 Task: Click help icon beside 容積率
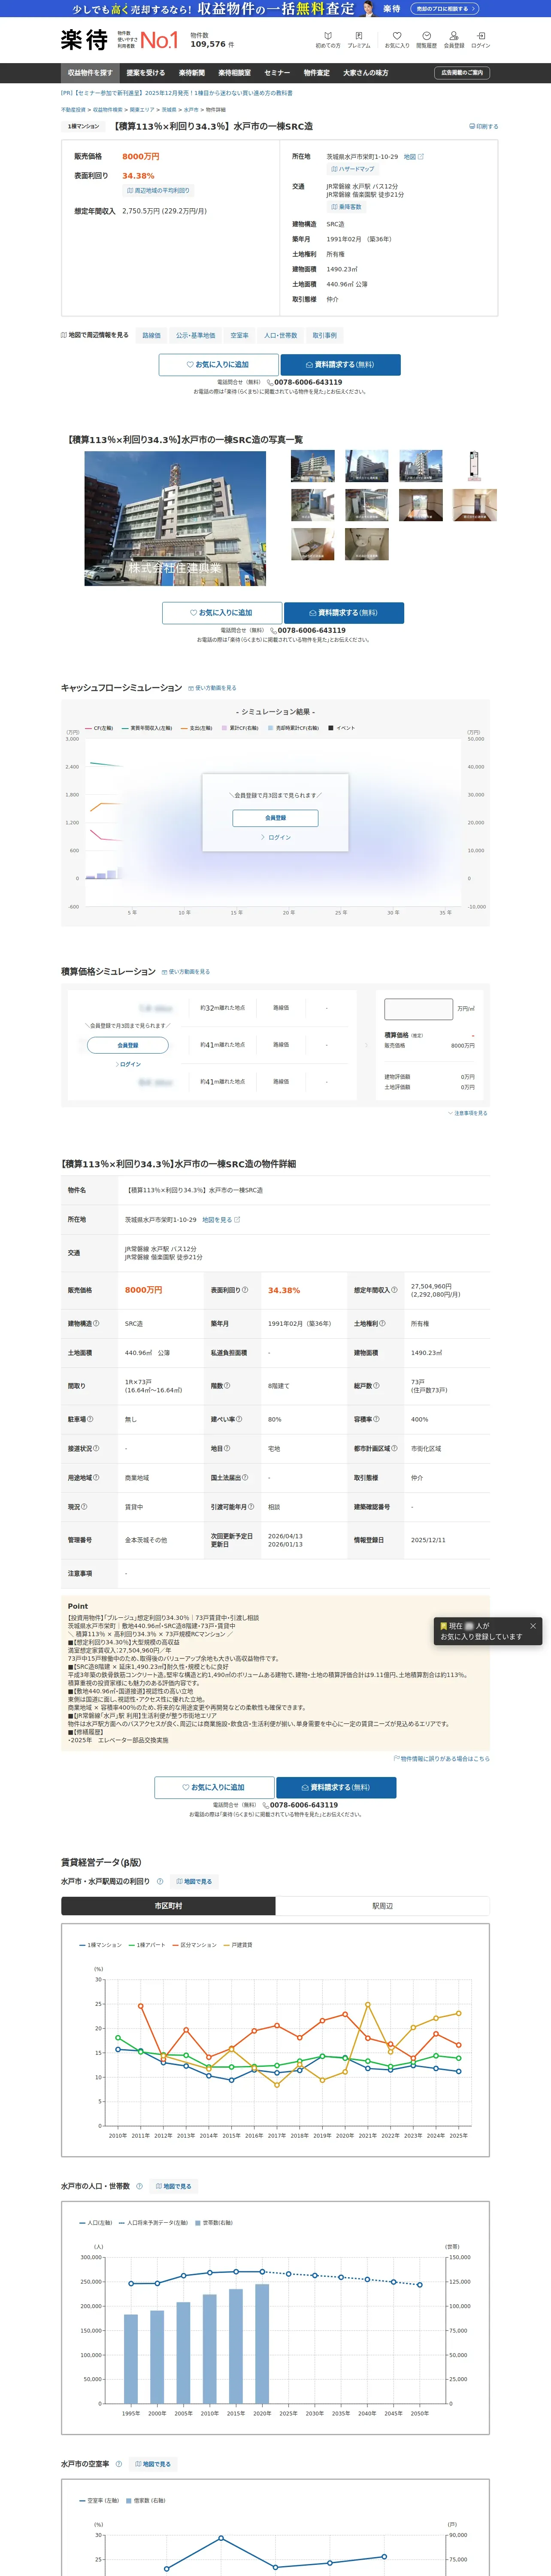(376, 1419)
